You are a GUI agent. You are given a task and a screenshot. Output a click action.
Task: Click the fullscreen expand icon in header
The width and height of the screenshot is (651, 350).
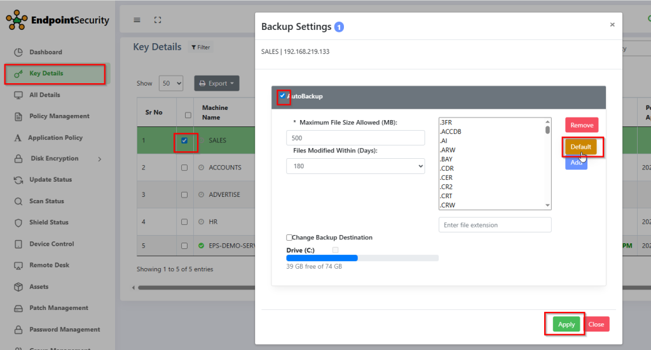point(158,20)
